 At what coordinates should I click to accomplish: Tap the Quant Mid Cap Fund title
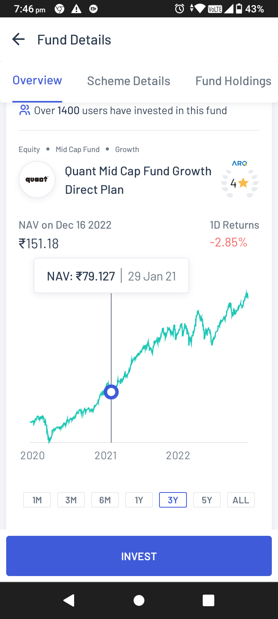(x=138, y=180)
